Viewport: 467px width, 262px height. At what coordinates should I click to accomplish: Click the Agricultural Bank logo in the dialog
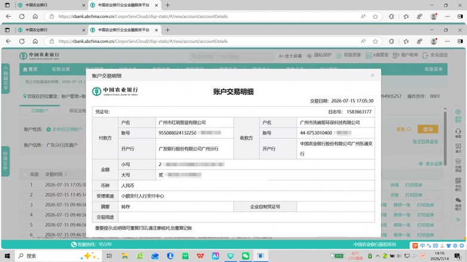[x=115, y=91]
